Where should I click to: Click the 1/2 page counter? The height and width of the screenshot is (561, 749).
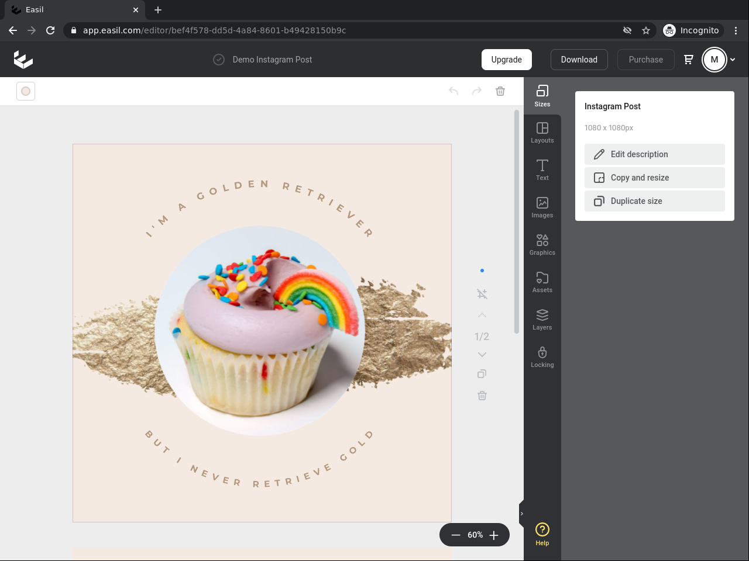point(482,337)
